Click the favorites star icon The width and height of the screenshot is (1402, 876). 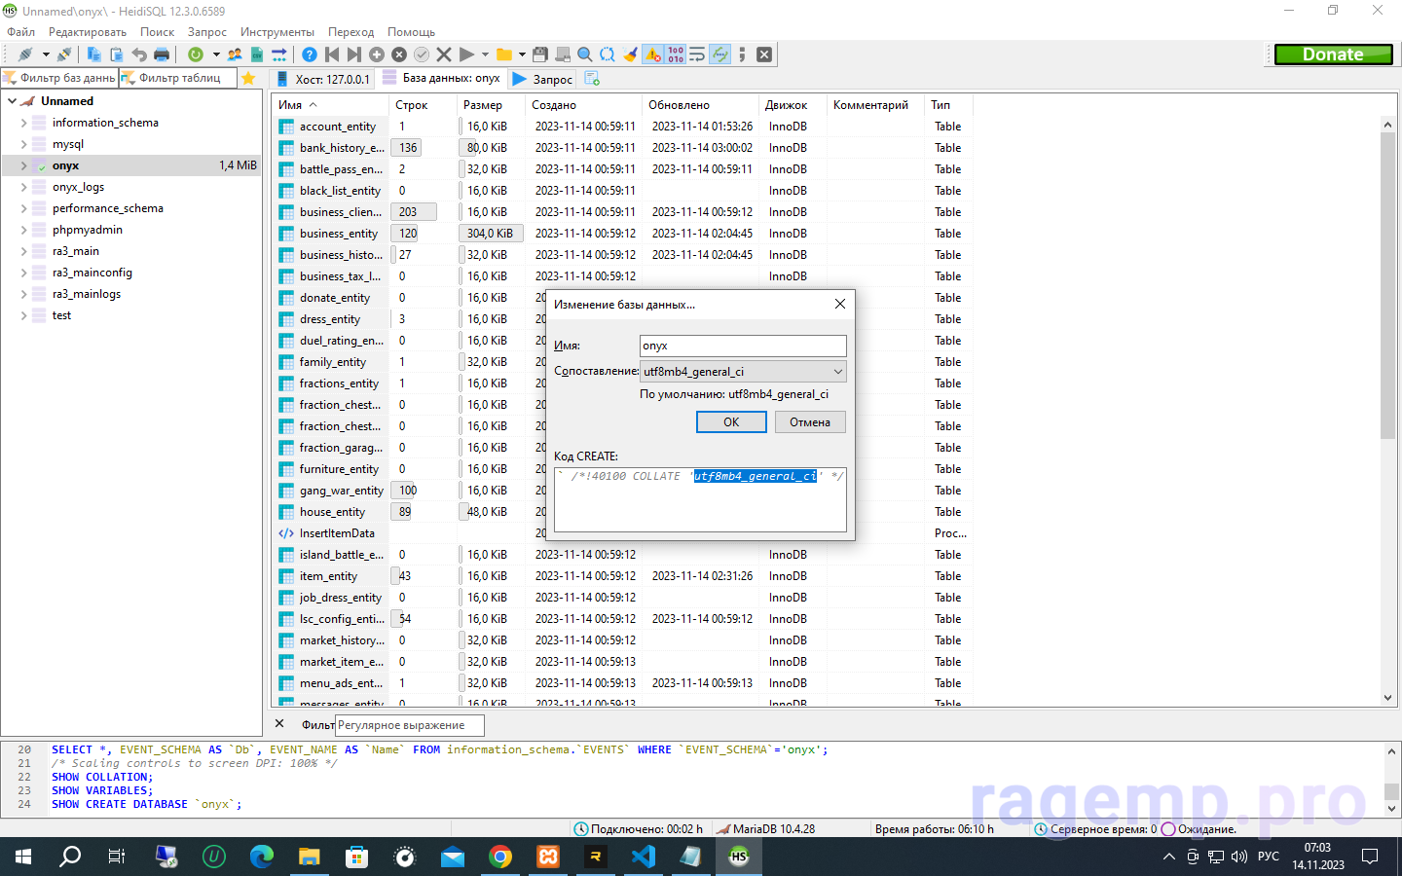(248, 79)
